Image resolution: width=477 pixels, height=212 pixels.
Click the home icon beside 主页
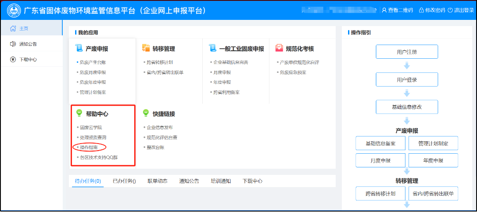point(13,29)
